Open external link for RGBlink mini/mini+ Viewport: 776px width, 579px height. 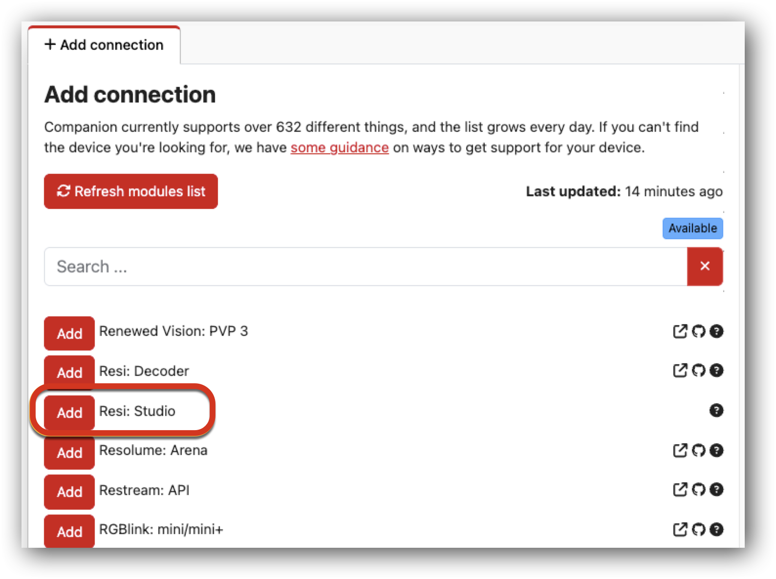tap(680, 530)
